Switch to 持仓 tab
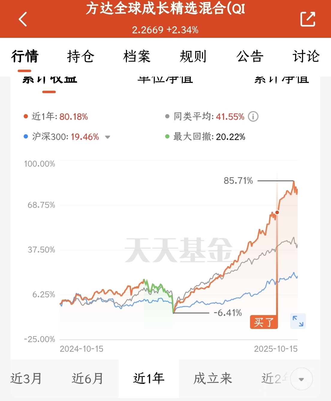Image resolution: width=331 pixels, height=401 pixels. 81,56
